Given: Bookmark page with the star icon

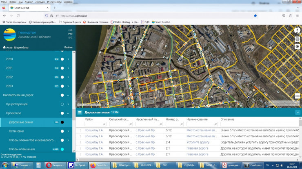Looking at the screenshot, I should coord(255,15).
